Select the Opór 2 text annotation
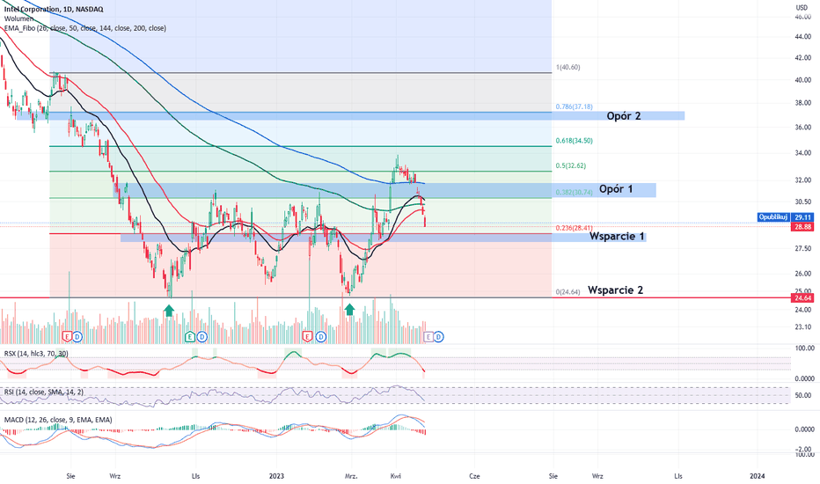The width and height of the screenshot is (820, 484). point(624,116)
